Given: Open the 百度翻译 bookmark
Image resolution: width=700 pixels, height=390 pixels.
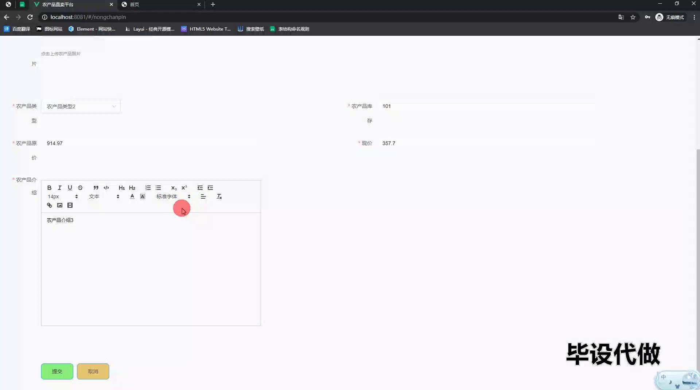Looking at the screenshot, I should [17, 29].
